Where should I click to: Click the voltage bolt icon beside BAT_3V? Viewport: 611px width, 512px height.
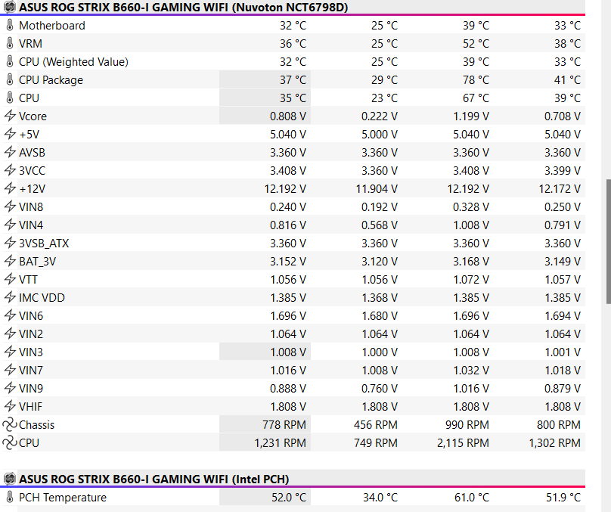pos(10,262)
